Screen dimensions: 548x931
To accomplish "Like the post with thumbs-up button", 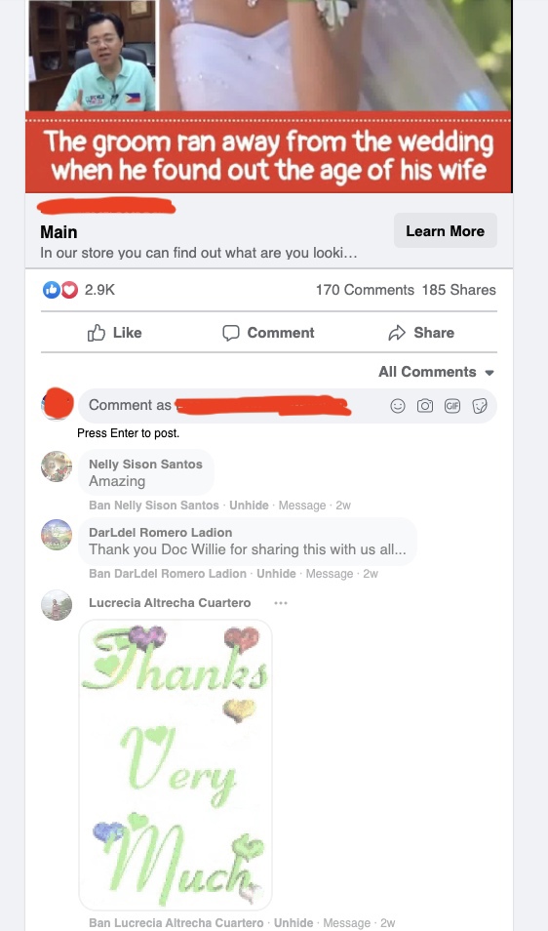I will (x=114, y=333).
